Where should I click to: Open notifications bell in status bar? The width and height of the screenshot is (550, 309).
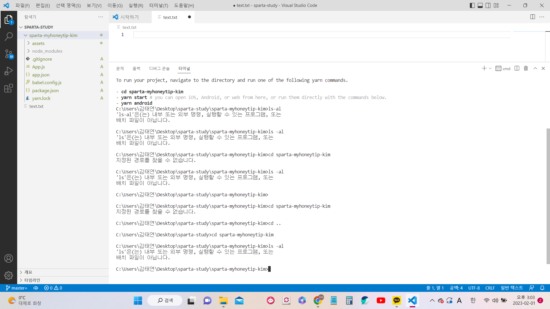click(x=542, y=288)
